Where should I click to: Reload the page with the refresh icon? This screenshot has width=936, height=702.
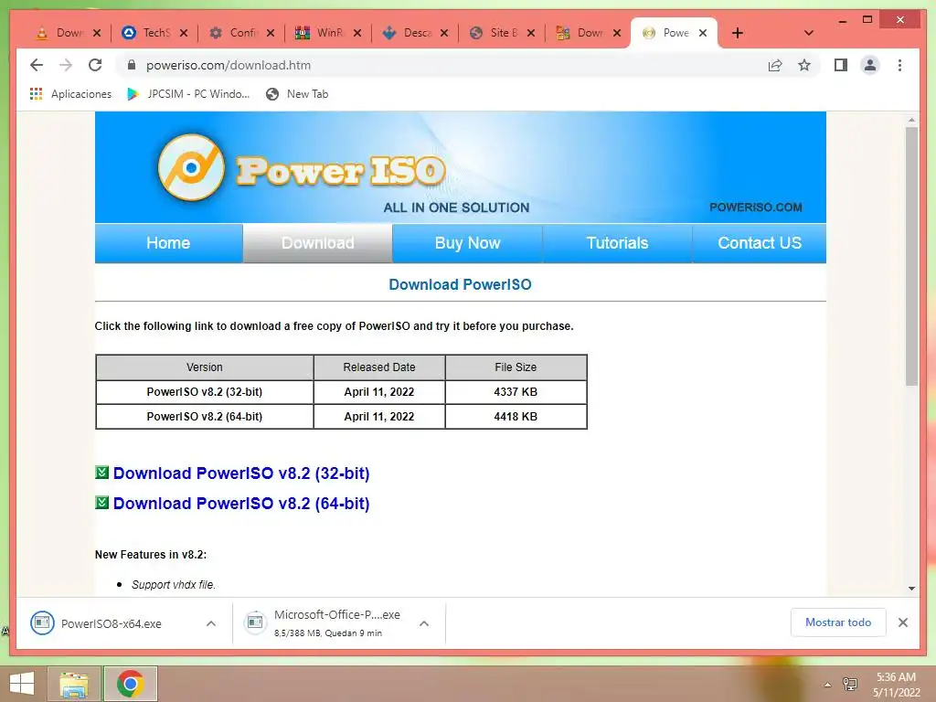pos(95,65)
